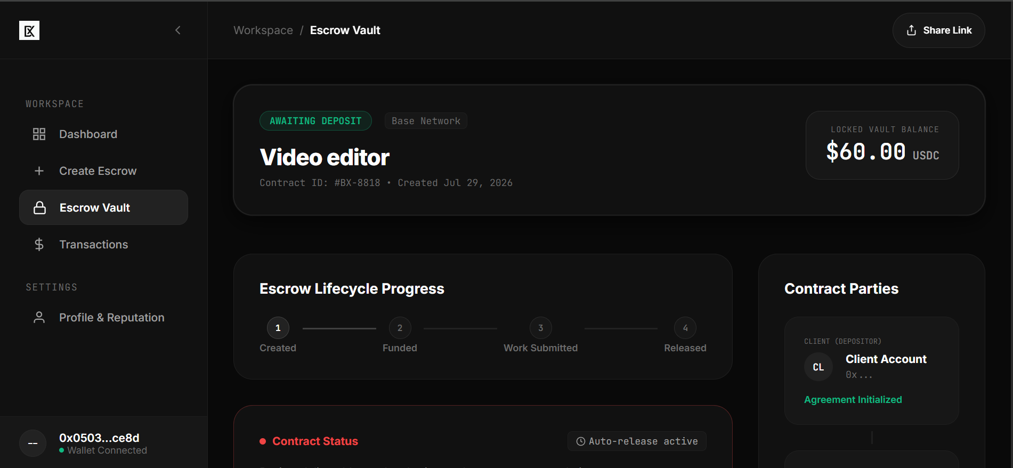Image resolution: width=1013 pixels, height=468 pixels.
Task: Click the CL client avatar
Action: [818, 367]
